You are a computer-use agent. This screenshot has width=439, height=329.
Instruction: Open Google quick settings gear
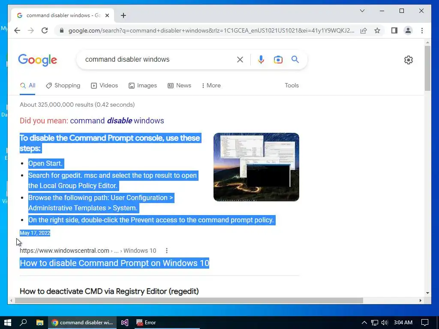[408, 60]
